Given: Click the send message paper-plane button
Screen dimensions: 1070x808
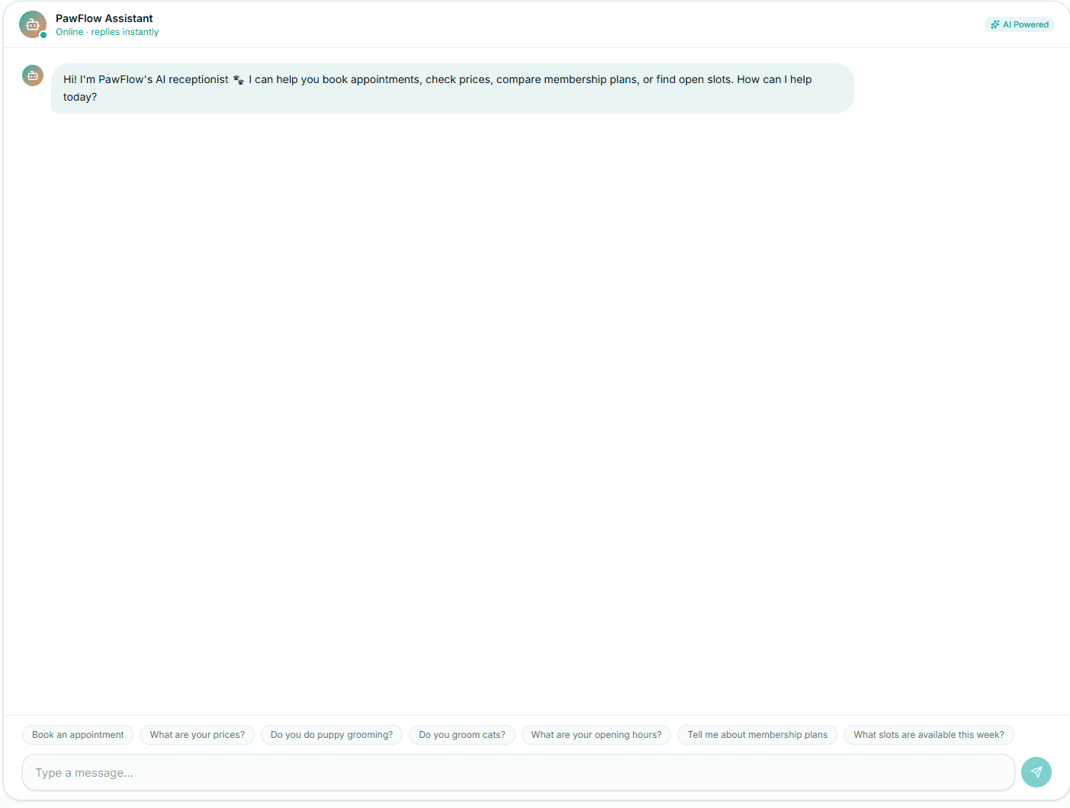Looking at the screenshot, I should coord(1036,772).
